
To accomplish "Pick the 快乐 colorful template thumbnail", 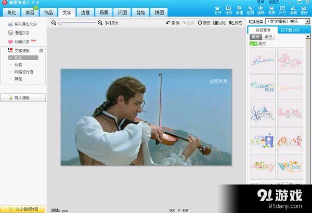I will point(290,167).
